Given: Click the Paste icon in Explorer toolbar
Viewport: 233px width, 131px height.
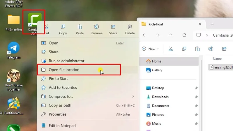Looking at the screenshot, I should click(x=197, y=49).
